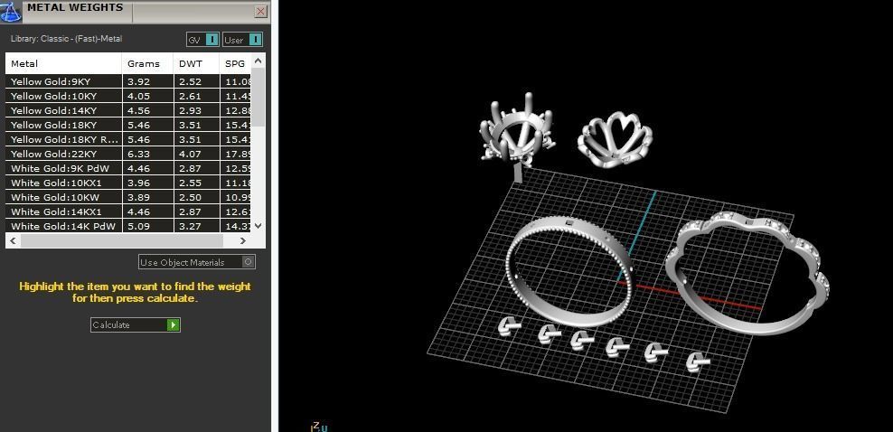Image resolution: width=893 pixels, height=432 pixels.
Task: Click the Metal Weights panel logo icon
Action: (x=11, y=11)
